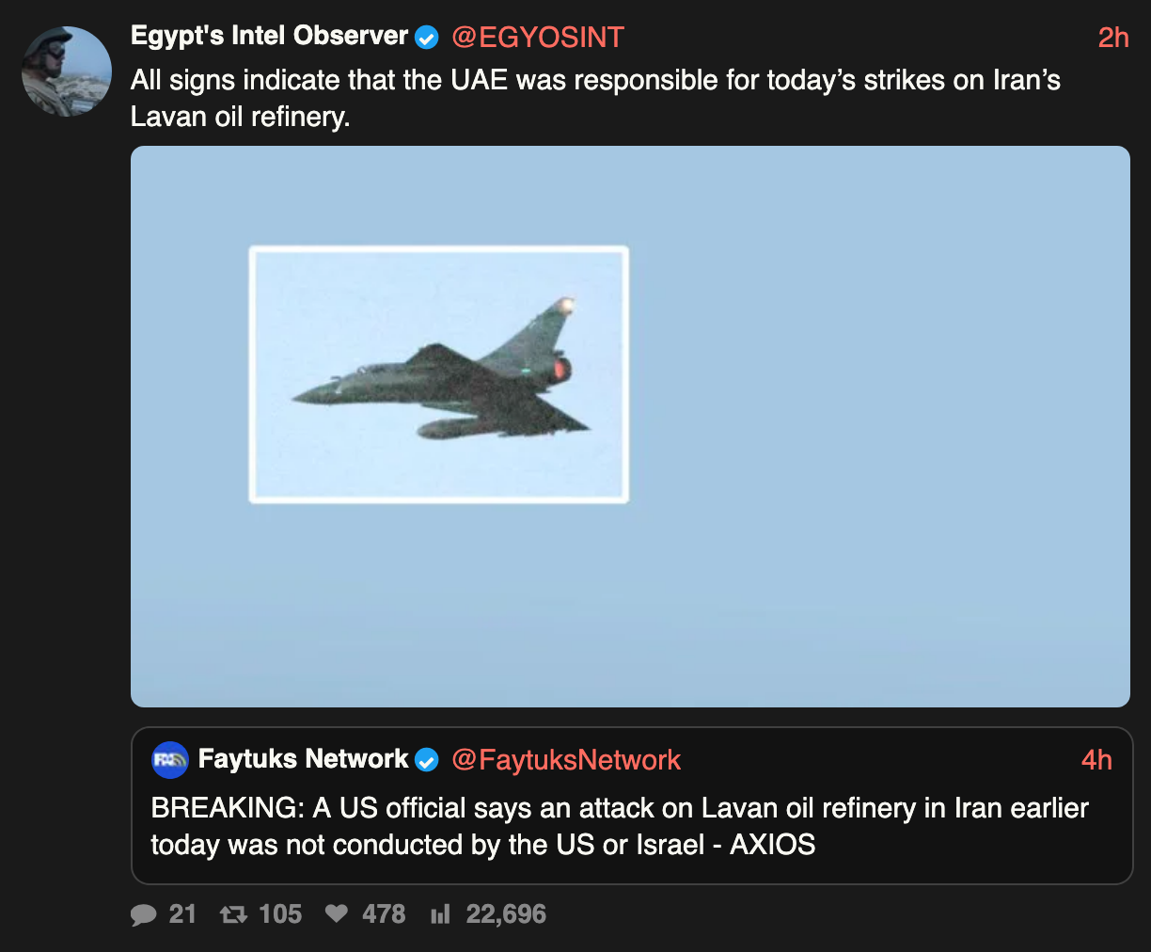Click the 105 retweet count
The image size is (1151, 952).
(280, 914)
